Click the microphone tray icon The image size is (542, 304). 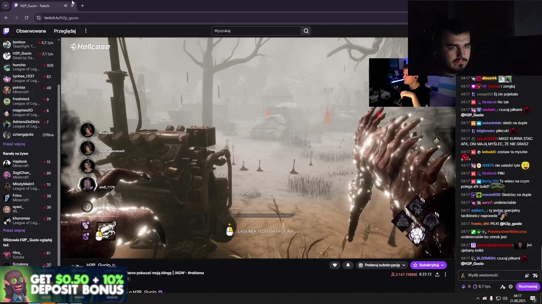tap(491, 299)
